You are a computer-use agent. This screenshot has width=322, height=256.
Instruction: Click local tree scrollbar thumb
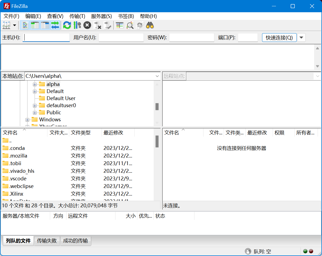click(x=157, y=107)
